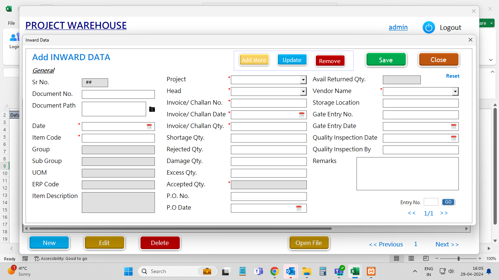Viewport: 499px width, 280px height.
Task: Open calendar picker for P.O Date
Action: click(x=299, y=208)
